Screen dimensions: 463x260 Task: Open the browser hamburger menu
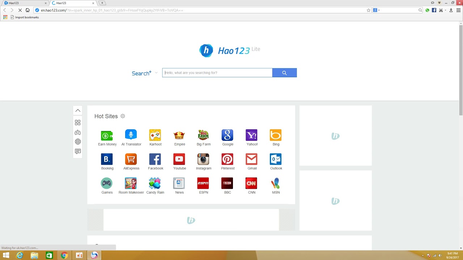point(458,10)
